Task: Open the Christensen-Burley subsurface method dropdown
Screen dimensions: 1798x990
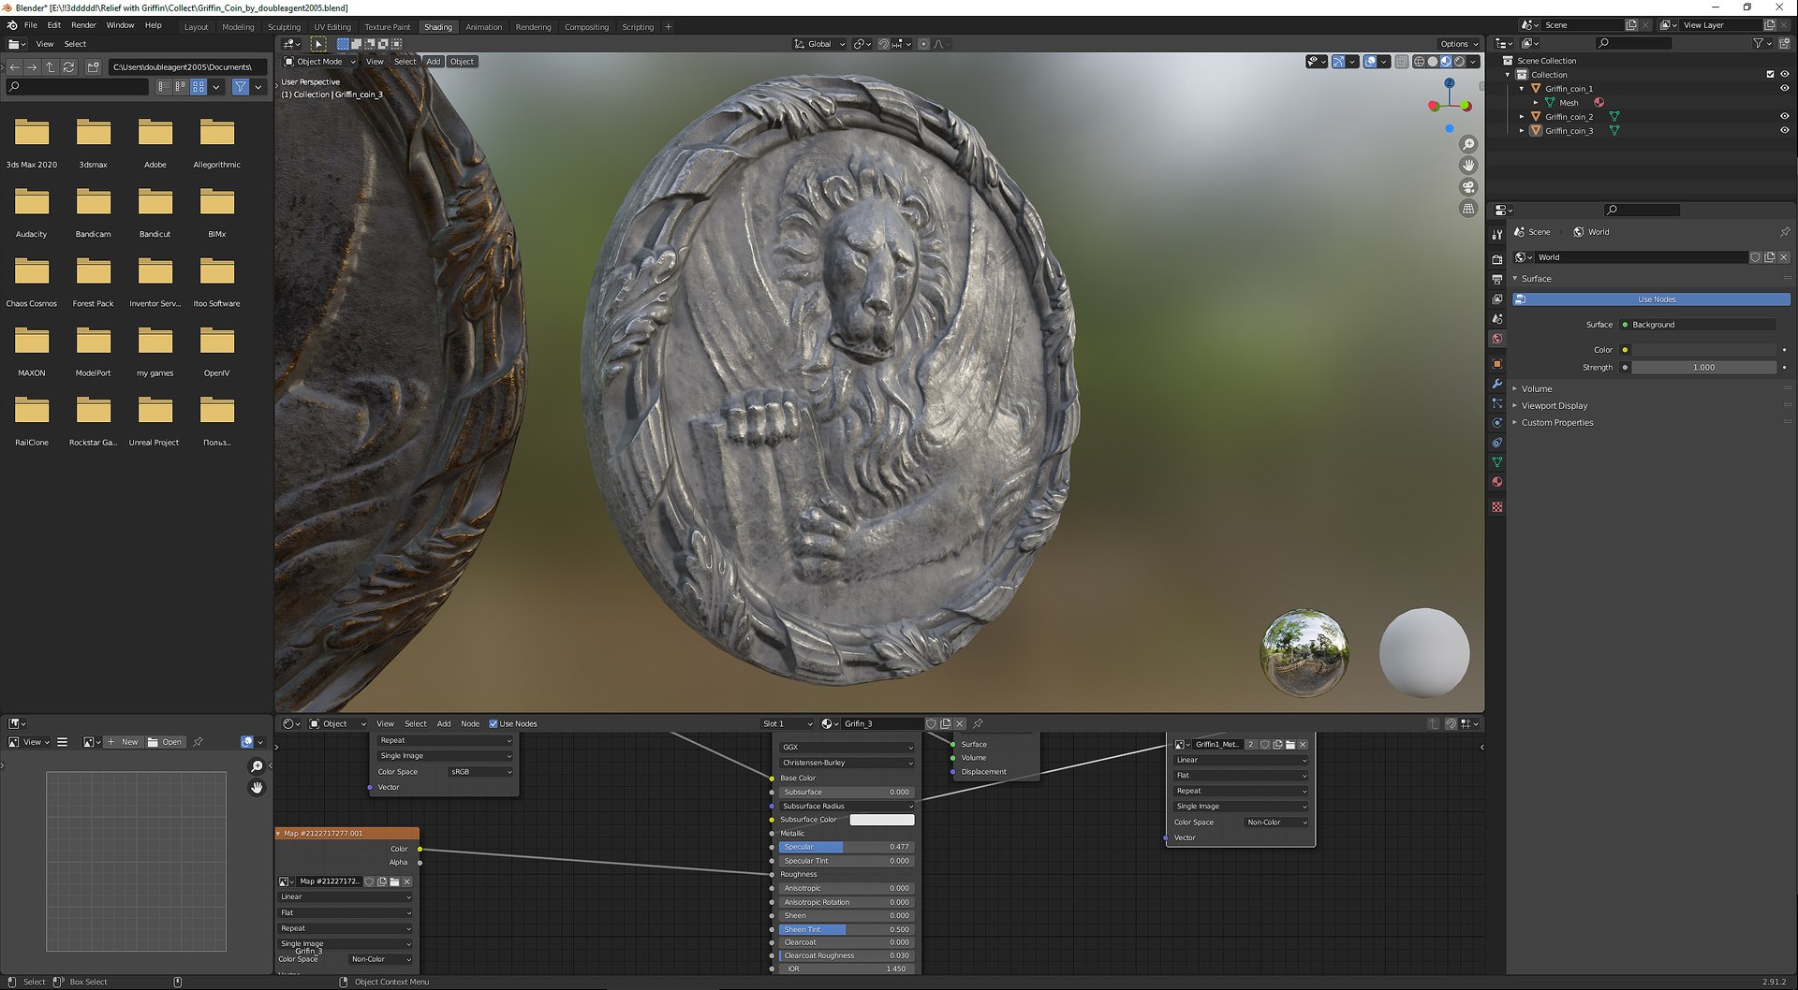Action: coord(847,763)
